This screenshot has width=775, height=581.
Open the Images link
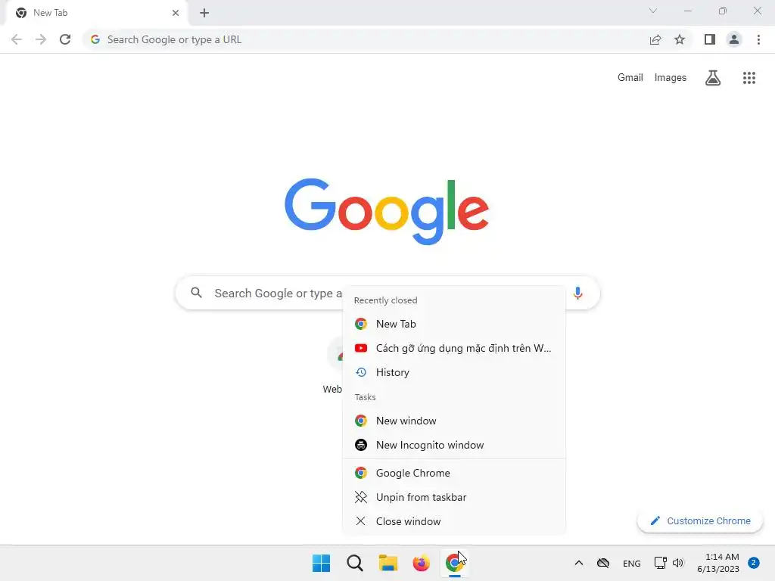[671, 78]
